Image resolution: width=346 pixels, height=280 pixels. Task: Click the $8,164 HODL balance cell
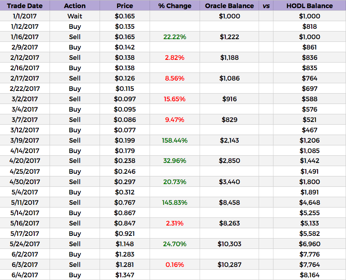pos(310,275)
